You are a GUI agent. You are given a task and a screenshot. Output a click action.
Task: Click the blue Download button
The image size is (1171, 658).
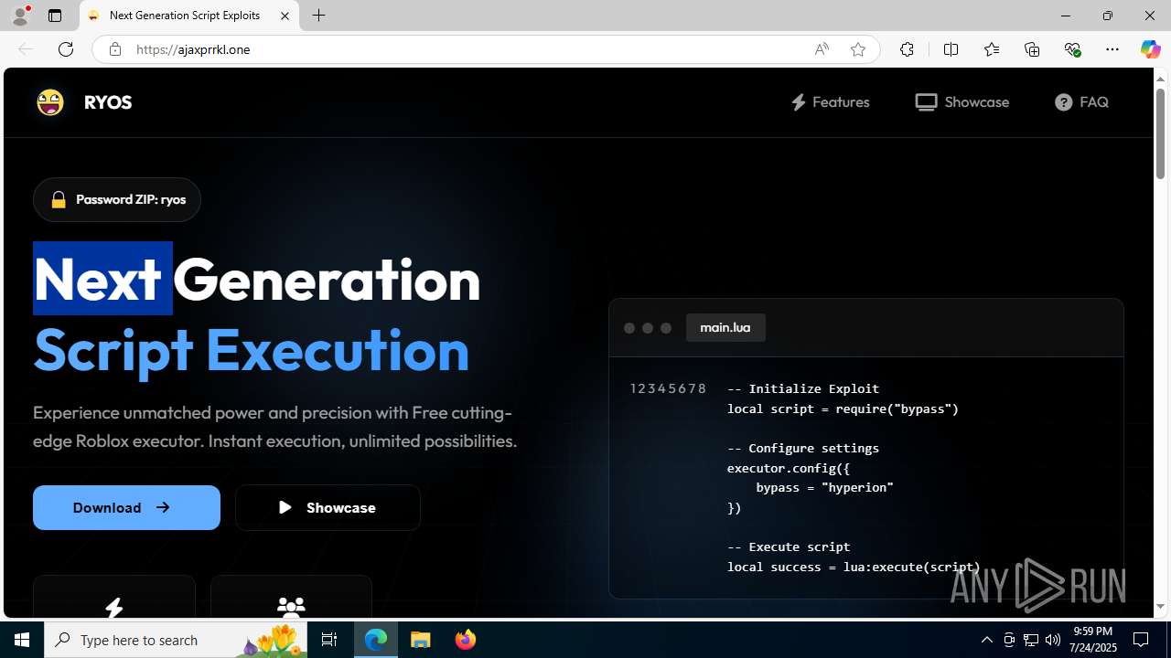(x=126, y=507)
